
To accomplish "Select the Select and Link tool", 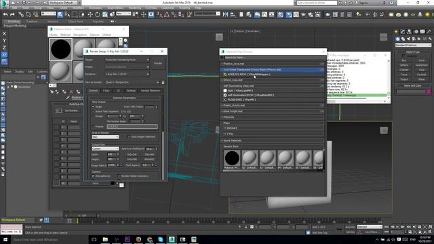I will coord(21,14).
